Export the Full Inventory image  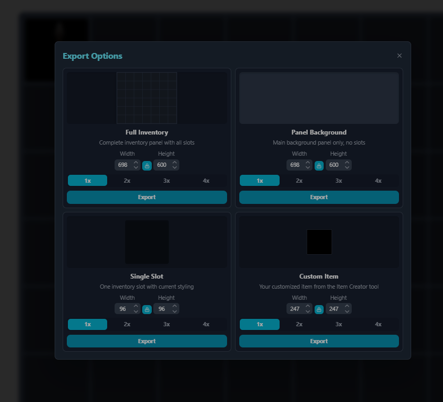point(147,197)
